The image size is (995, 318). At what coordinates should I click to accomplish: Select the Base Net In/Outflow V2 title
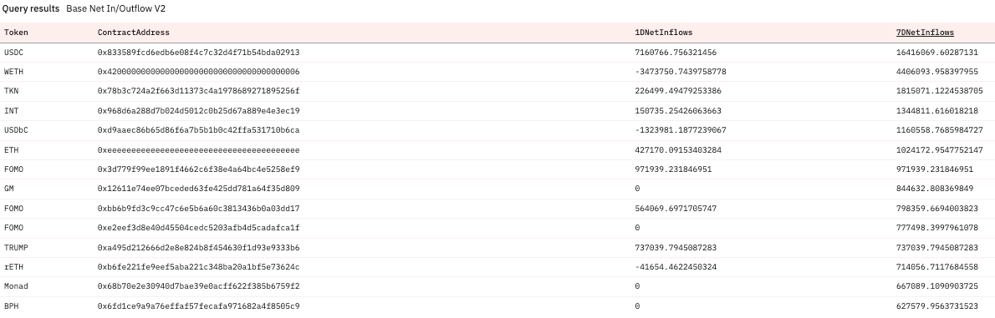115,9
